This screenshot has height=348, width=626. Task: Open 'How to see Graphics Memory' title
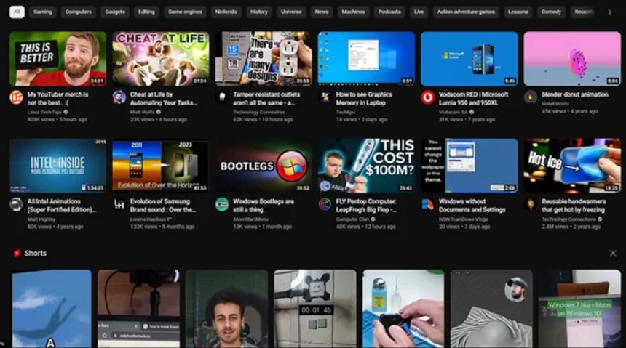click(x=364, y=99)
